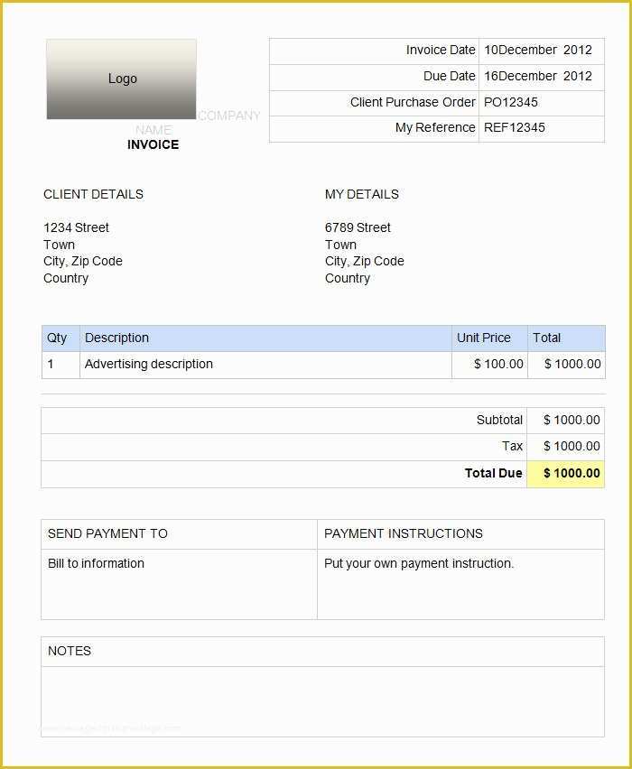Click the Logo placeholder image
Image resolution: width=632 pixels, height=769 pixels.
click(x=122, y=79)
